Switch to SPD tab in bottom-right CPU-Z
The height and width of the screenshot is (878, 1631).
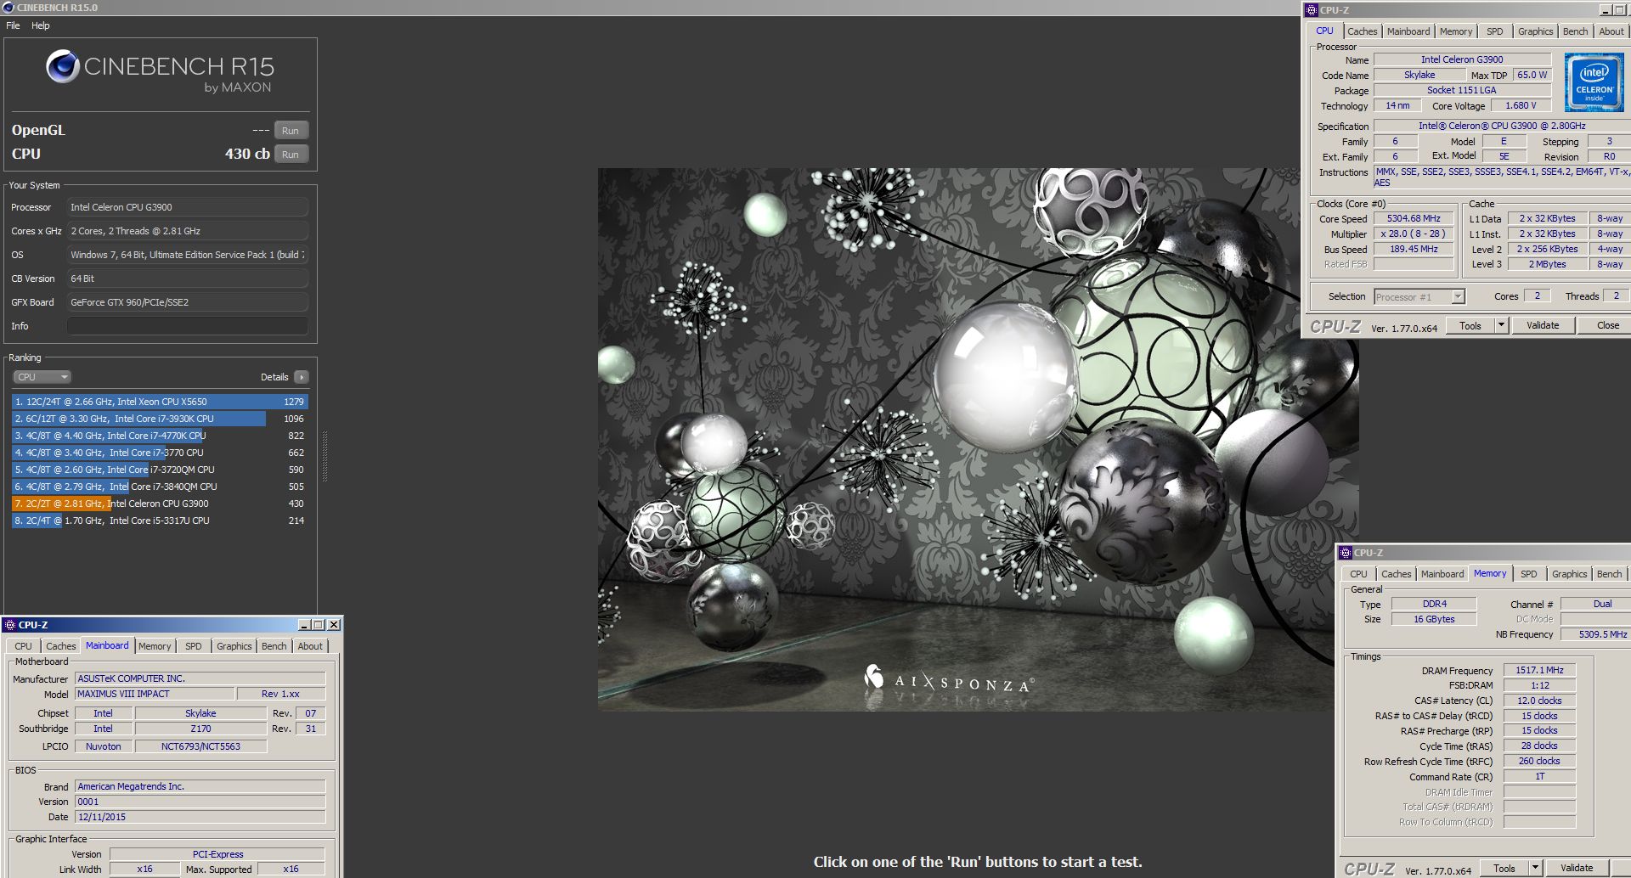[x=1528, y=574]
